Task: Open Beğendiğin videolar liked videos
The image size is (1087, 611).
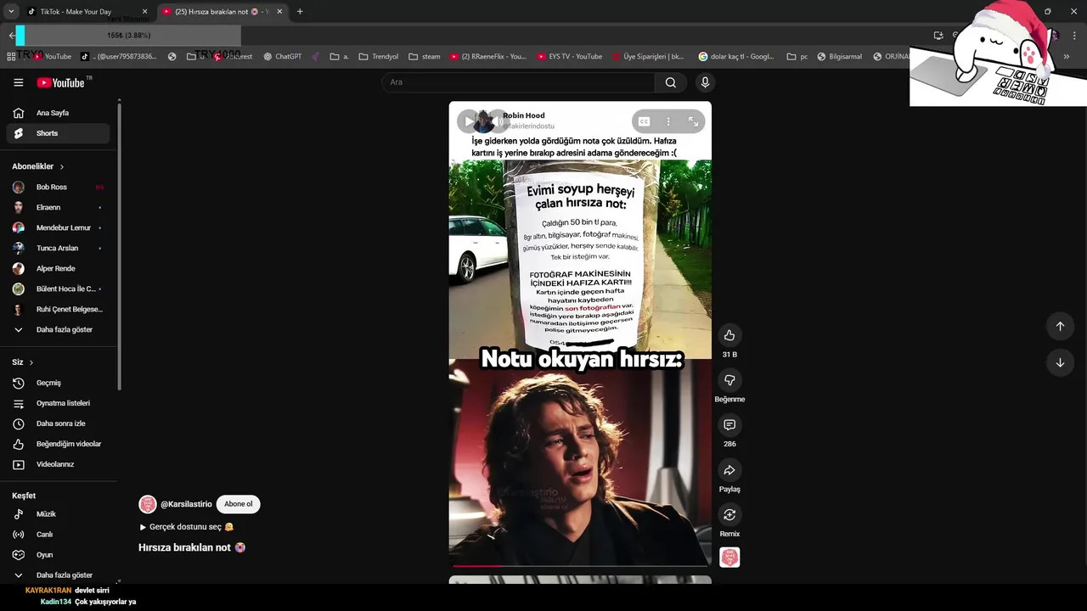Action: click(58, 444)
